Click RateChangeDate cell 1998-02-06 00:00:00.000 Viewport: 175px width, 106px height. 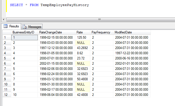56,69
